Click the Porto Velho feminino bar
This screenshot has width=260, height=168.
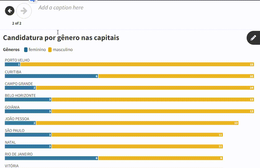[12, 64]
